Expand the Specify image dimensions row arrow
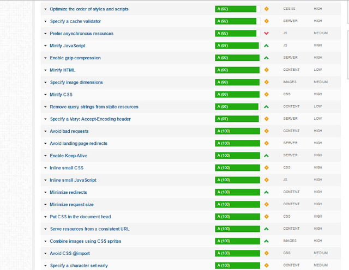Screen dimensions: 349x270 click(45, 82)
